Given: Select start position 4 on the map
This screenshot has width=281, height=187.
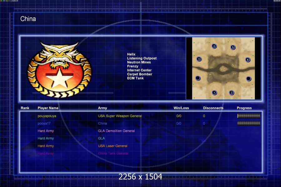Looking at the screenshot, I should click(x=214, y=46).
